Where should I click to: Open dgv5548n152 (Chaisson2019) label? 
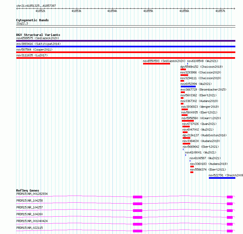201,67
